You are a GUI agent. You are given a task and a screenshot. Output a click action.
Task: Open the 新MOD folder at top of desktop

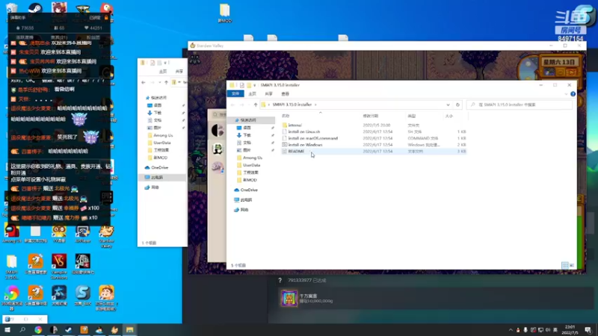(225, 13)
